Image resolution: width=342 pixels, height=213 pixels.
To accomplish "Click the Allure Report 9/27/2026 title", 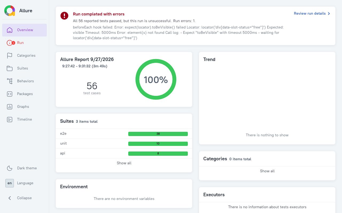I will click(x=87, y=59).
